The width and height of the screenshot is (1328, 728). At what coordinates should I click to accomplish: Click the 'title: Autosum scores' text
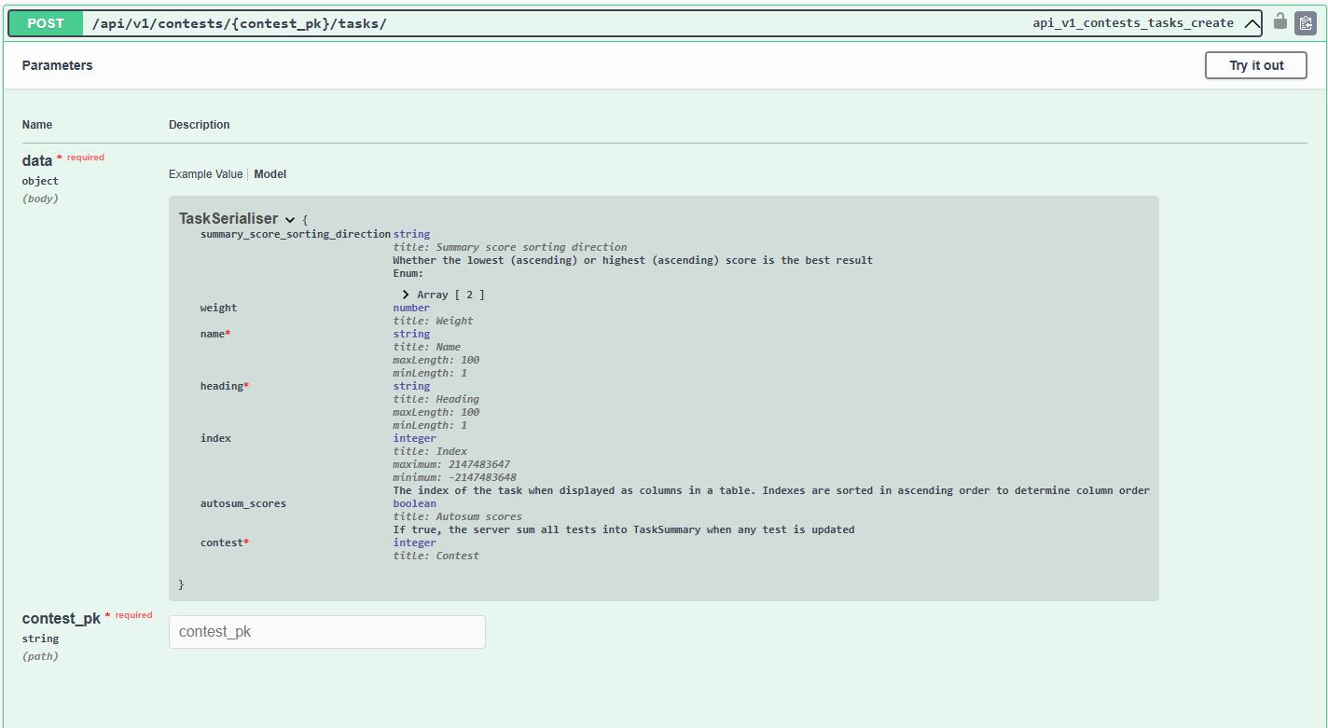pos(458,516)
